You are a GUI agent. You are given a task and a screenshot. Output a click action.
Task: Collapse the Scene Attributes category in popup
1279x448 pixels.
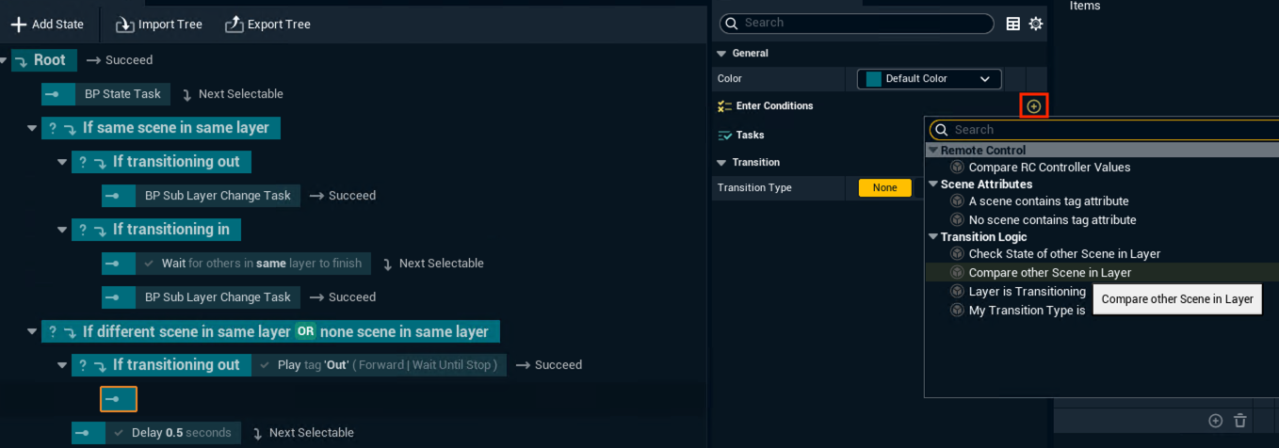click(x=933, y=184)
